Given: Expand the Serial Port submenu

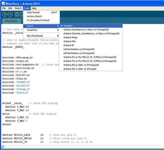Looking at the screenshot, I should coord(41,30).
